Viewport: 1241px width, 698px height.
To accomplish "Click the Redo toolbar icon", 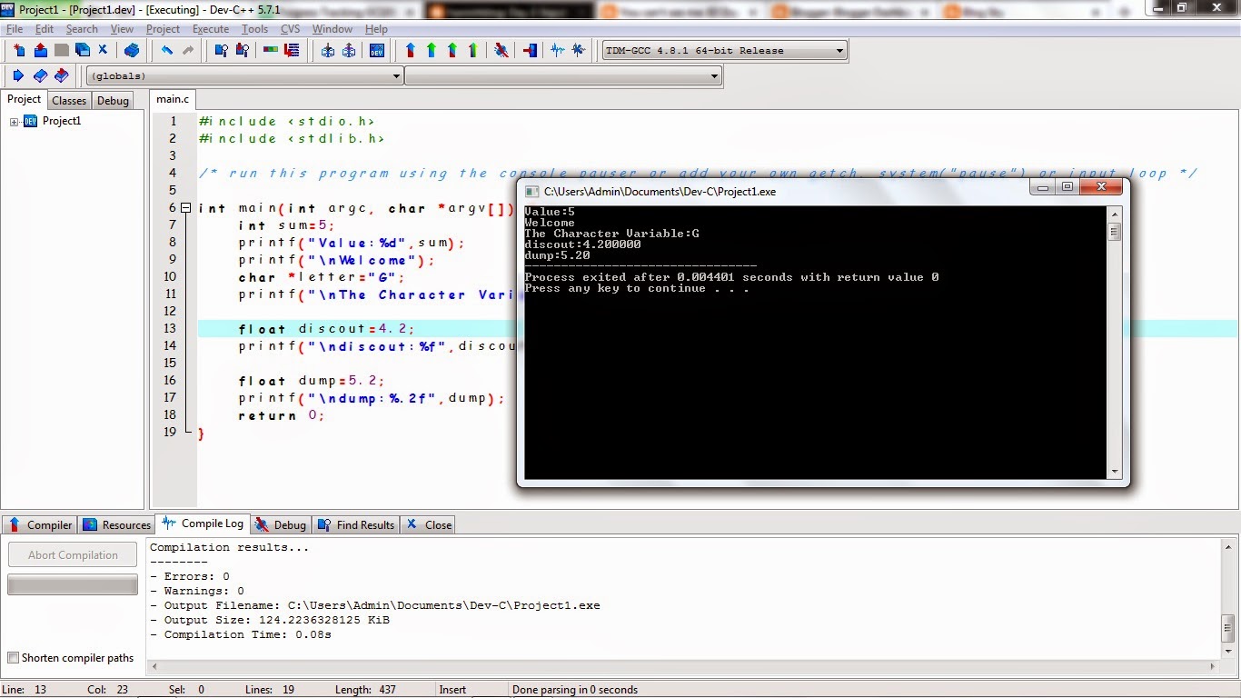I will click(189, 50).
